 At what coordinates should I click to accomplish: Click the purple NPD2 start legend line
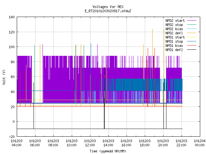point(192,21)
